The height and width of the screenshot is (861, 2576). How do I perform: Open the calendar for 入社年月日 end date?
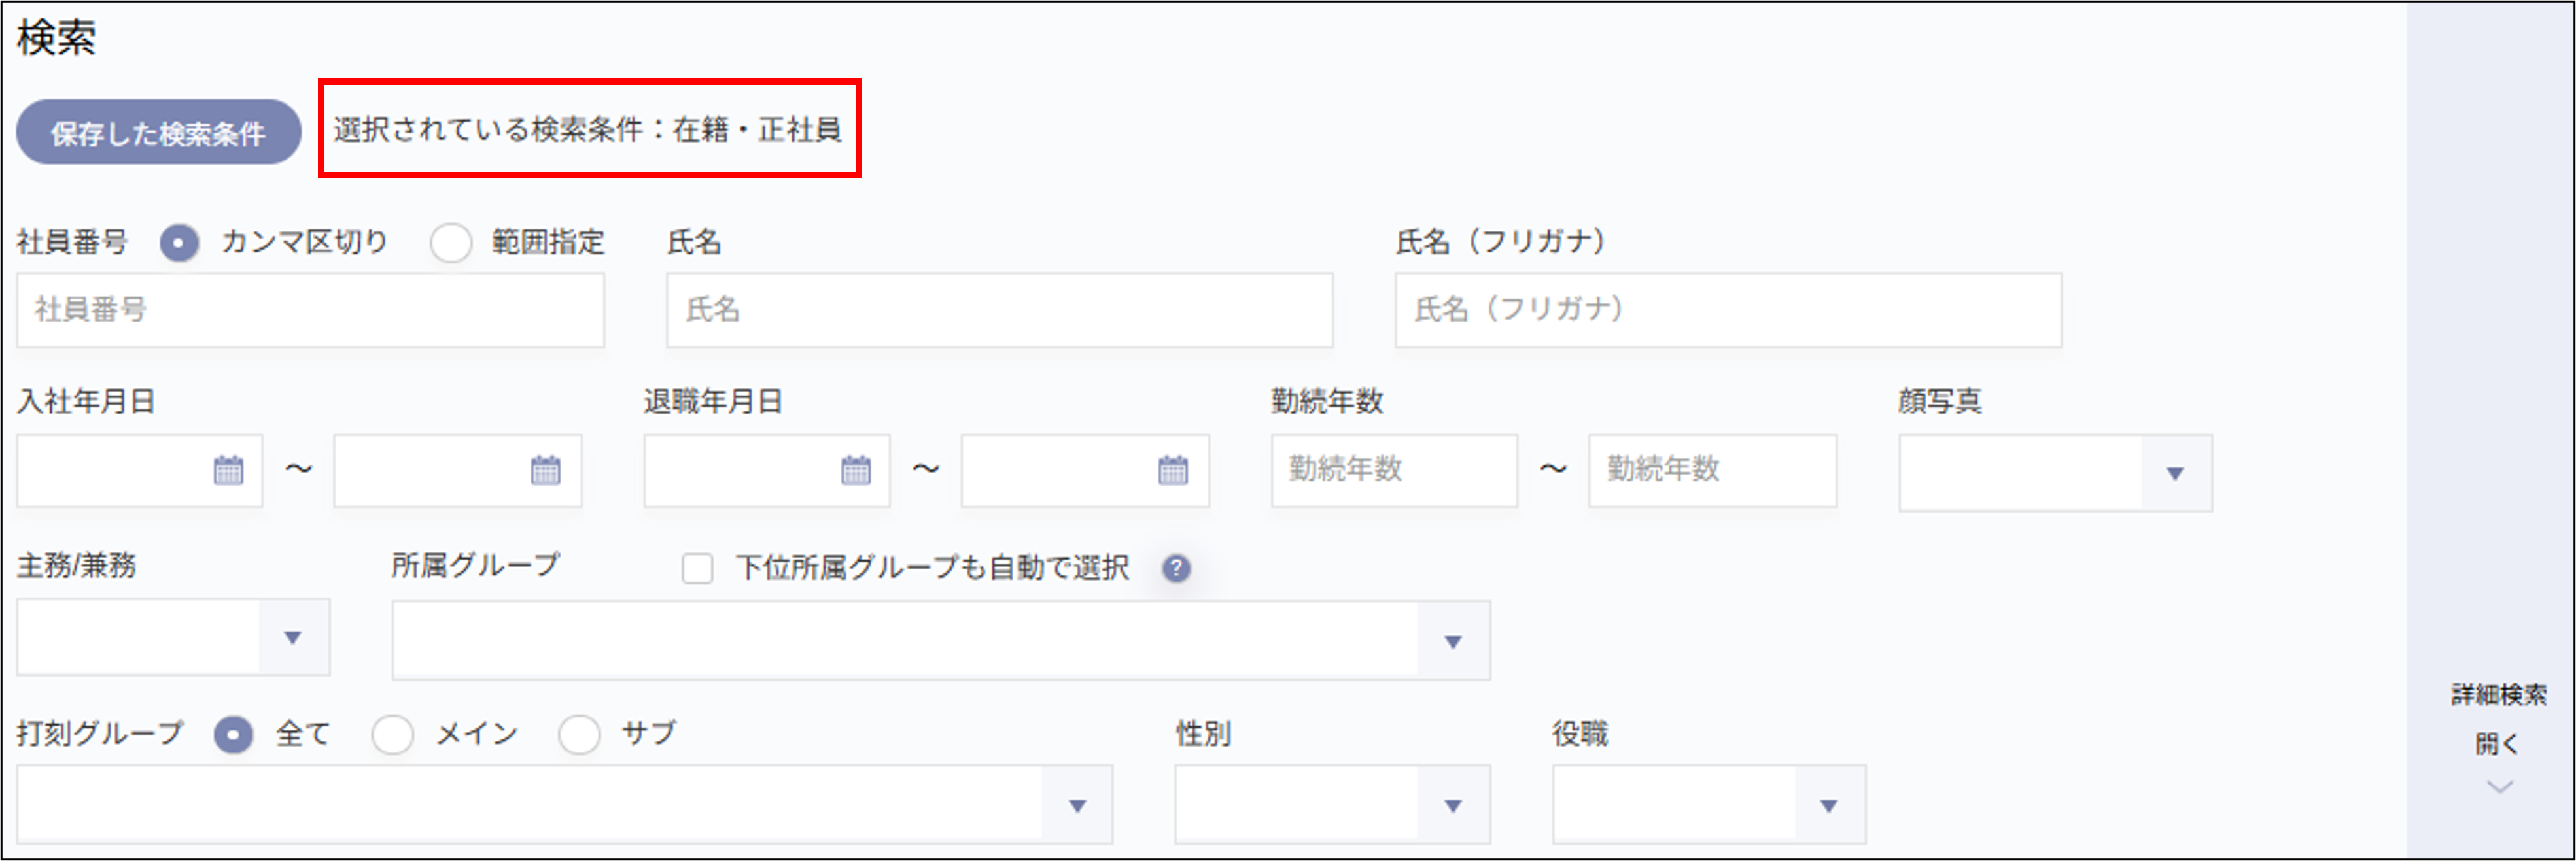546,469
